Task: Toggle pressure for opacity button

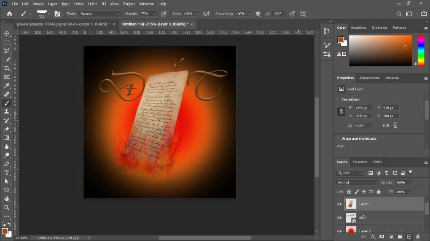Action: [163, 13]
